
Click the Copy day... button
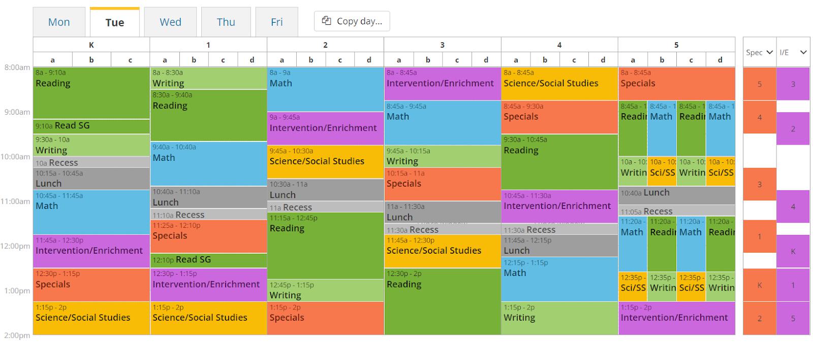(352, 21)
